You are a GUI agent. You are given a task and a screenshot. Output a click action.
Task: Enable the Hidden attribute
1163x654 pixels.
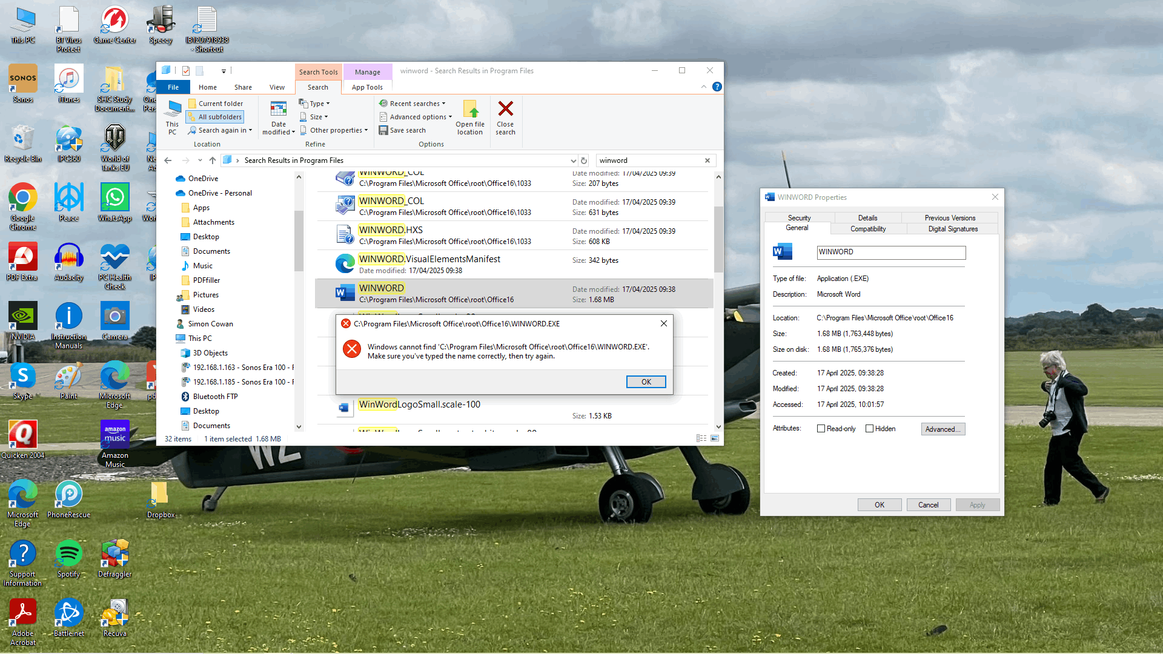pyautogui.click(x=869, y=428)
